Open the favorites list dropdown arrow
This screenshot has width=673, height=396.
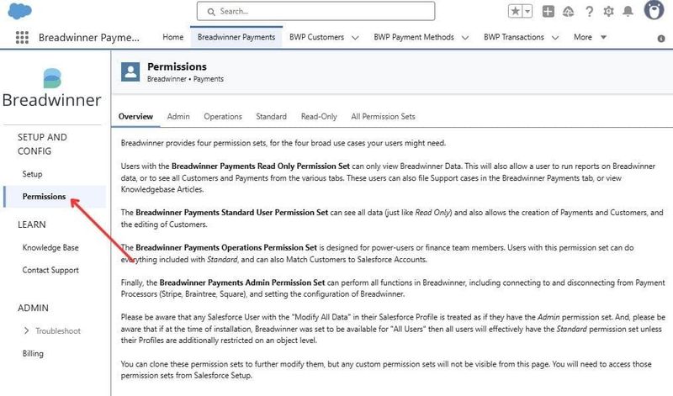click(x=527, y=12)
